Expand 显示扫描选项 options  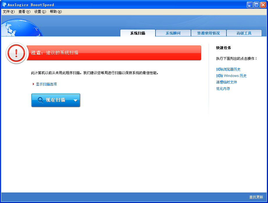(x=47, y=84)
